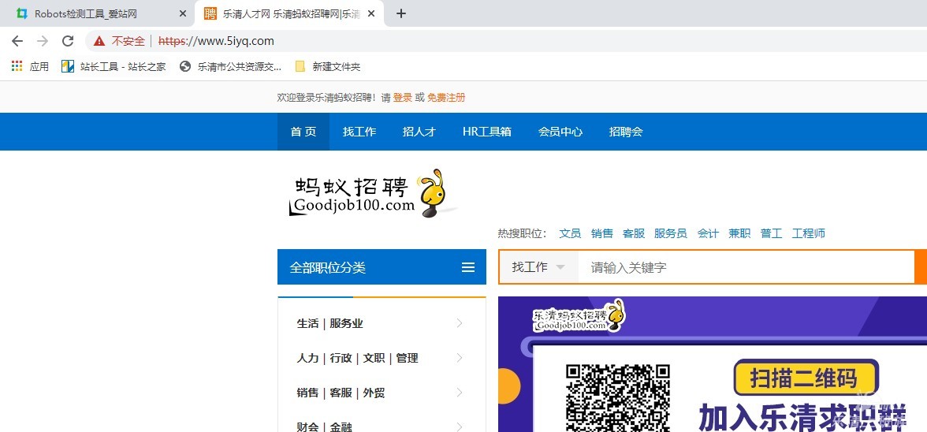Viewport: 927px width, 432px height.
Task: Click the QR code in banner
Action: 618,398
